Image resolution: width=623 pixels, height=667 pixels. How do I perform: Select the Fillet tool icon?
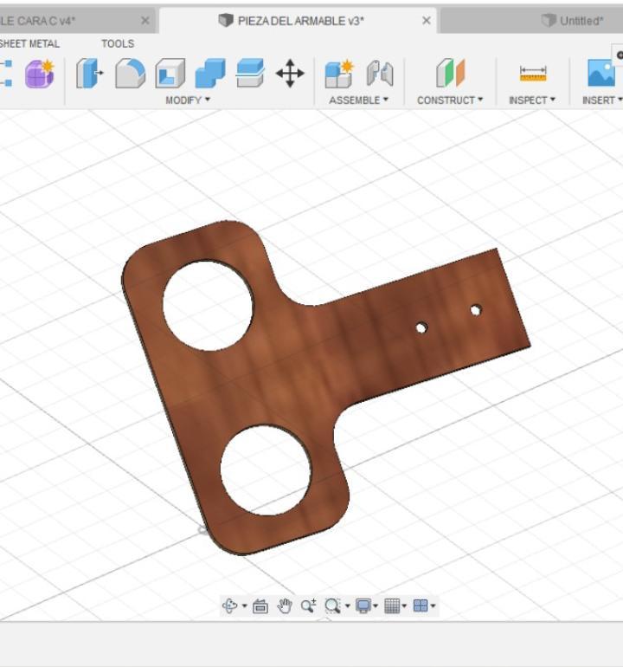[x=130, y=74]
